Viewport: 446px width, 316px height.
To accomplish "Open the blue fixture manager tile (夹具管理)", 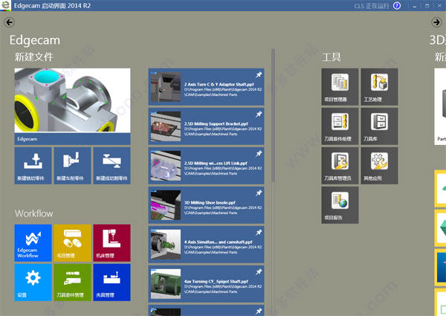I will coord(111,282).
